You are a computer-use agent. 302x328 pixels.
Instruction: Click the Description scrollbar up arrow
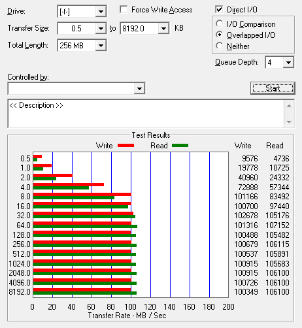(289, 106)
